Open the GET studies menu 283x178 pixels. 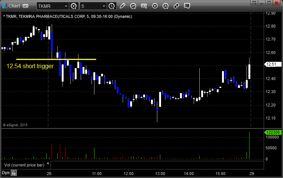tap(144, 6)
